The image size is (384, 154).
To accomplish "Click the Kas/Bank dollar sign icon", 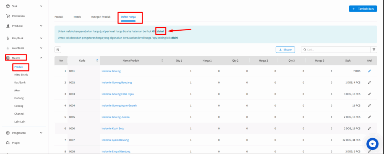I will (x=8, y=38).
